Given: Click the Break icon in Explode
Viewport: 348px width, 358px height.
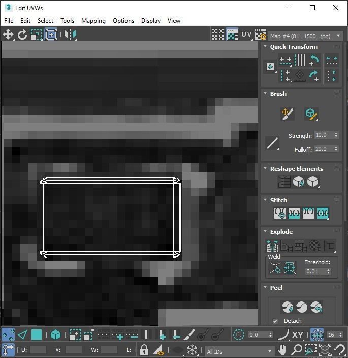Looking at the screenshot, I should pyautogui.click(x=272, y=245).
